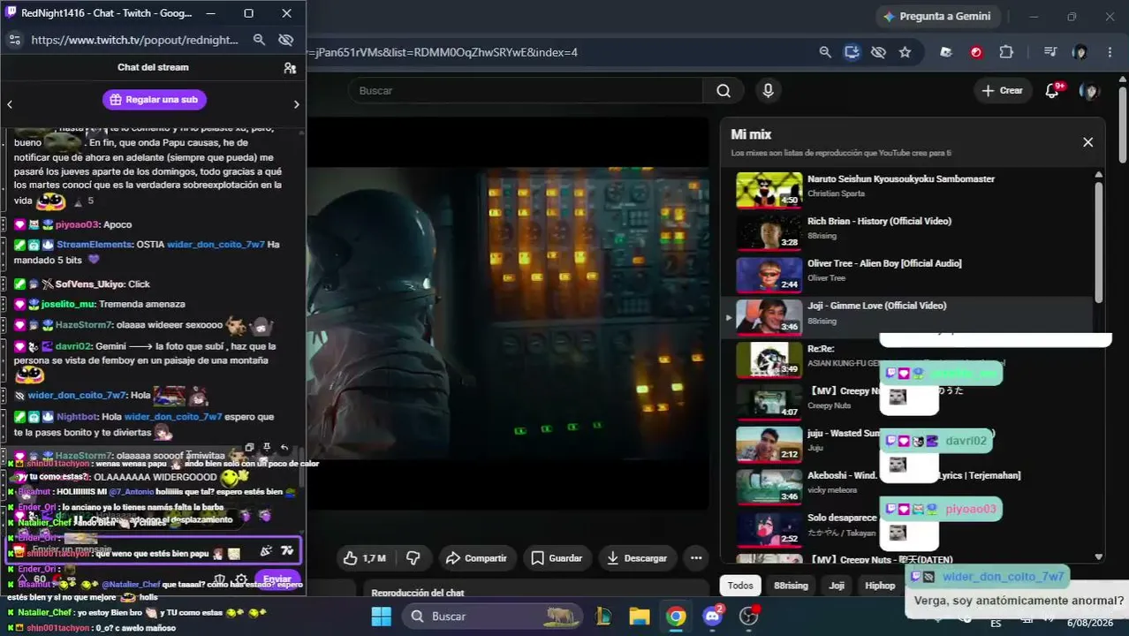
Task: Open YouTube notifications bell
Action: pos(1052,91)
